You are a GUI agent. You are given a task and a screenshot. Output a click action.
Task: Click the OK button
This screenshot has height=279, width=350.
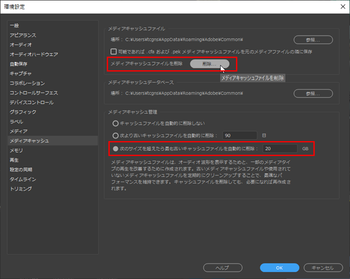[x=280, y=268]
